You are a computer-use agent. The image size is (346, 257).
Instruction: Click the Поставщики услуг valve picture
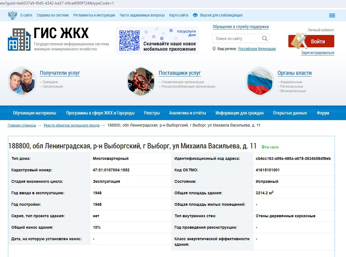141,81
